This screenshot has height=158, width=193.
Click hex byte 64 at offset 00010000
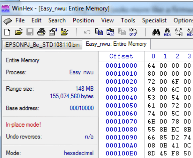pyautogui.click(x=152, y=65)
